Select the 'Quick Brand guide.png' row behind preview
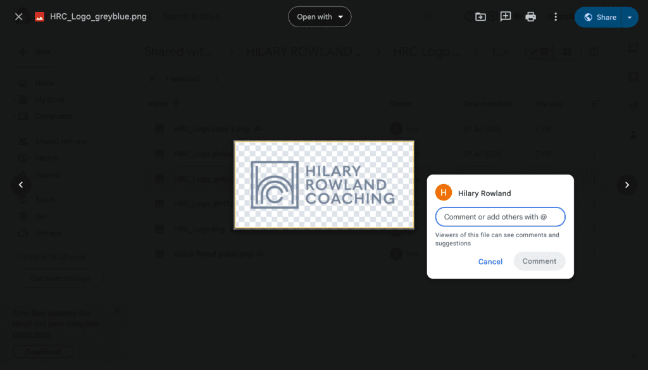Image resolution: width=648 pixels, height=370 pixels. [x=376, y=254]
